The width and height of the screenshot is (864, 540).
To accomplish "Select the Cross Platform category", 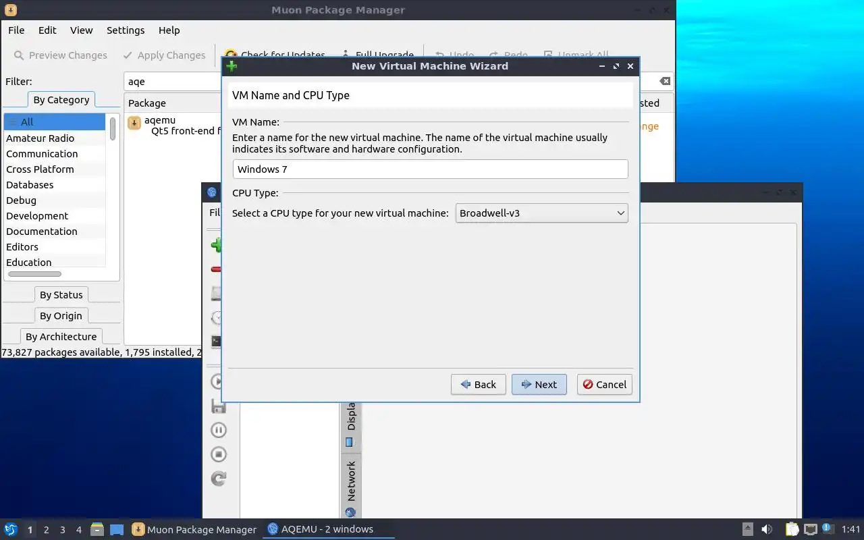I will point(55,169).
